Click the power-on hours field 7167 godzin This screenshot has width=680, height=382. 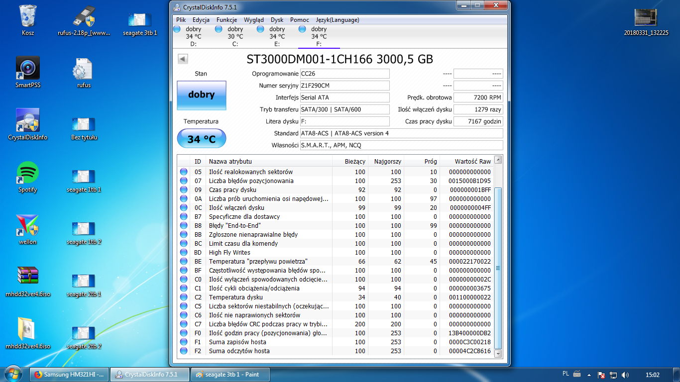pyautogui.click(x=478, y=121)
